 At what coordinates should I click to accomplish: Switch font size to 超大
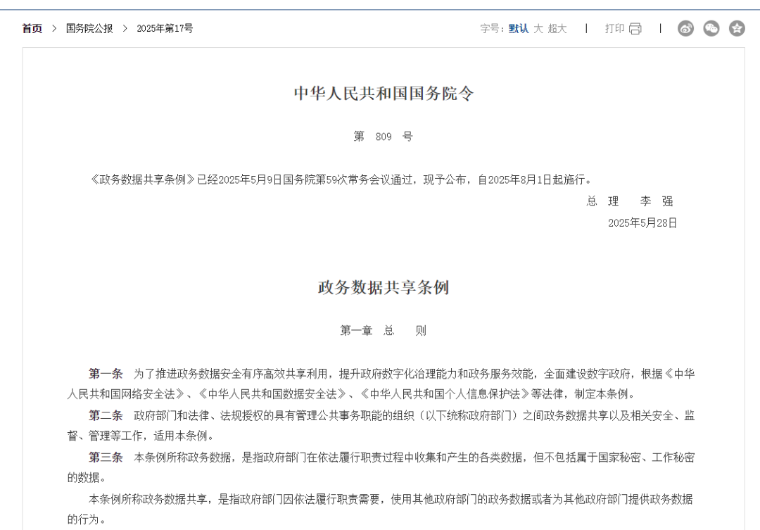coord(557,29)
